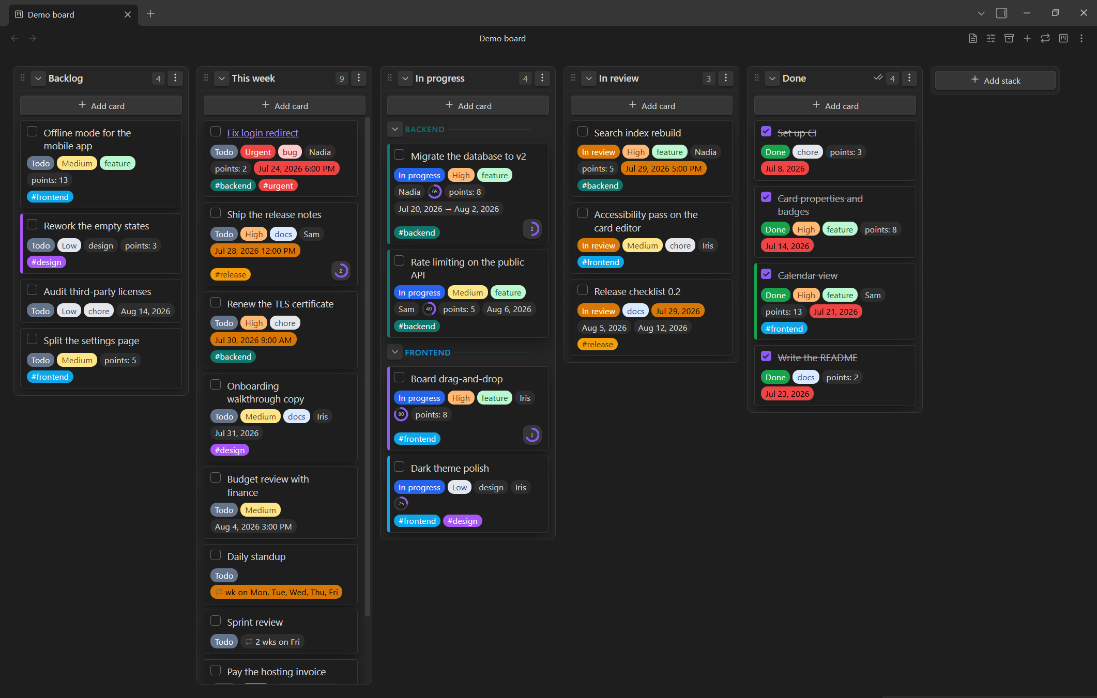Viewport: 1097px width, 698px height.
Task: Click the Backlog card count badge 4
Action: 158,79
